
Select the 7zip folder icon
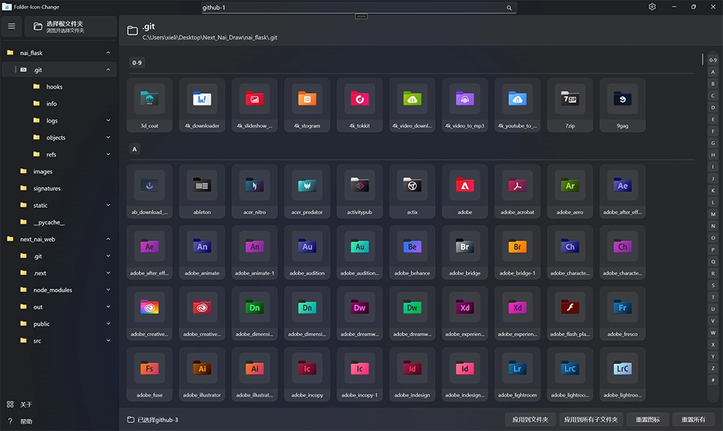[x=570, y=105]
